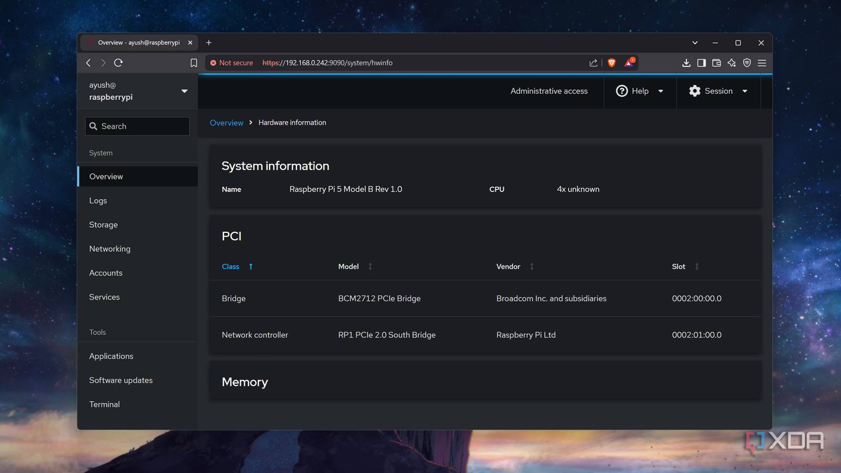Open Brave Rewards panel
841x473 pixels.
[629, 63]
